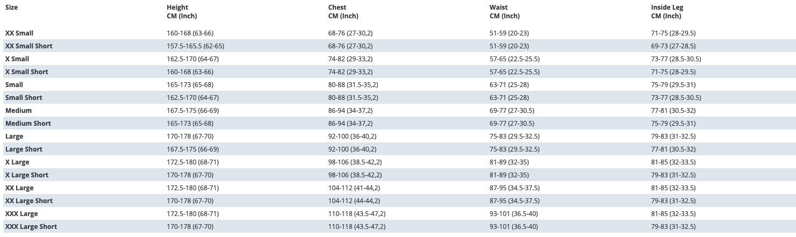Viewport: 796px width, 237px height.
Task: Choose the Medium Short row label
Action: click(28, 124)
